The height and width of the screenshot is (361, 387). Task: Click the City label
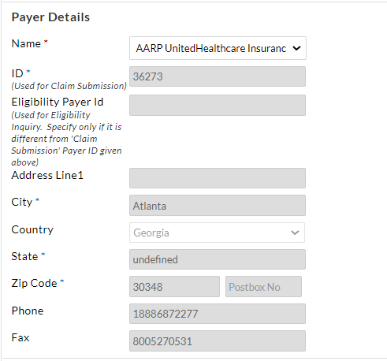click(x=22, y=203)
